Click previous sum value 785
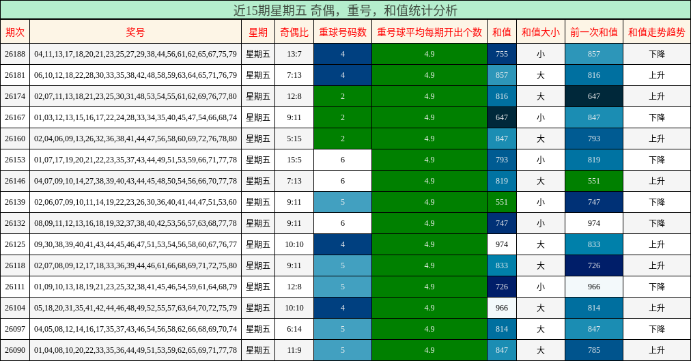 593,350
